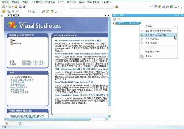
Task: Open the 추가 내용 다운로드 start link
Action: point(19,92)
